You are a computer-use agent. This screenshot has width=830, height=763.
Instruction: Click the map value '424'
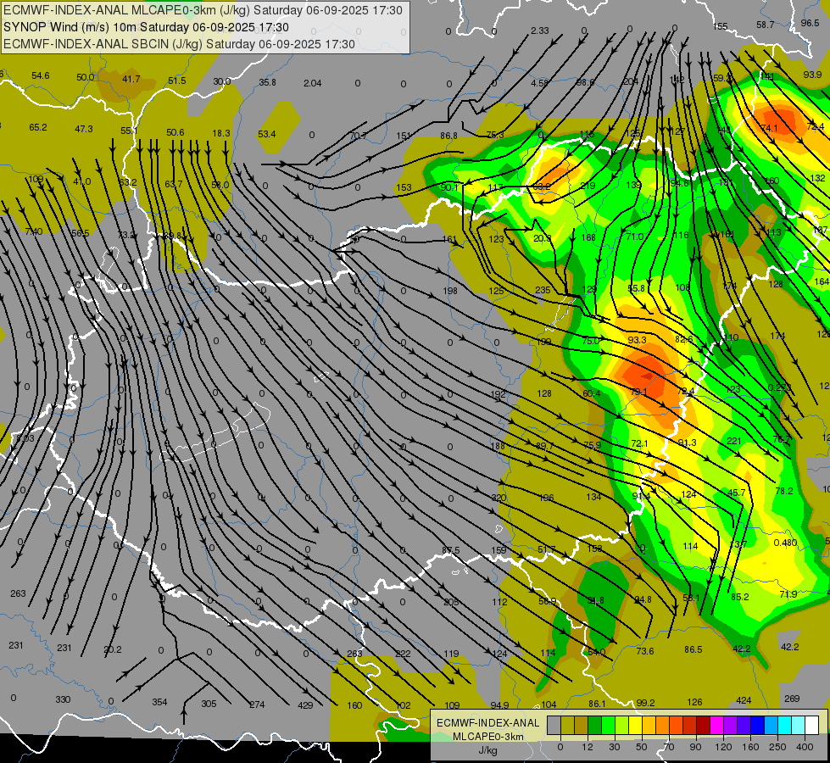tap(744, 700)
